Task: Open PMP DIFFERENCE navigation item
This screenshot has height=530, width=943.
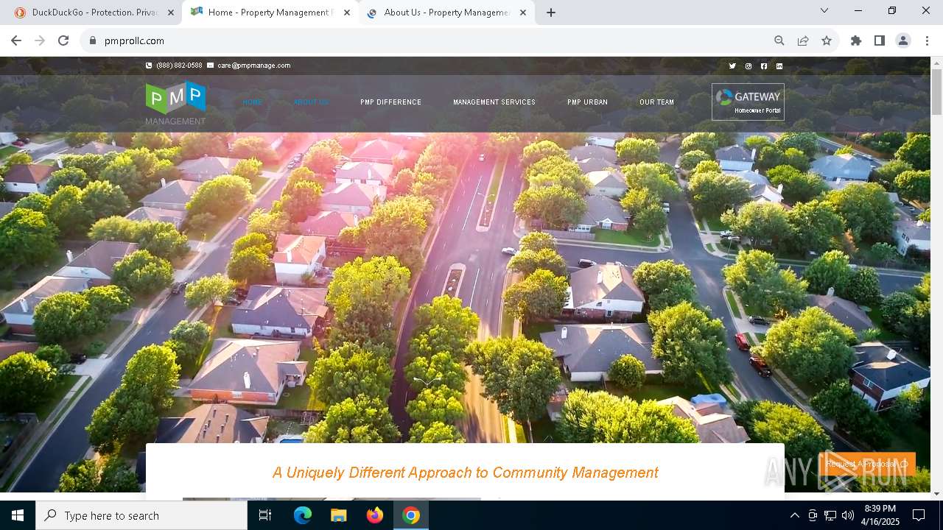Action: 390,102
